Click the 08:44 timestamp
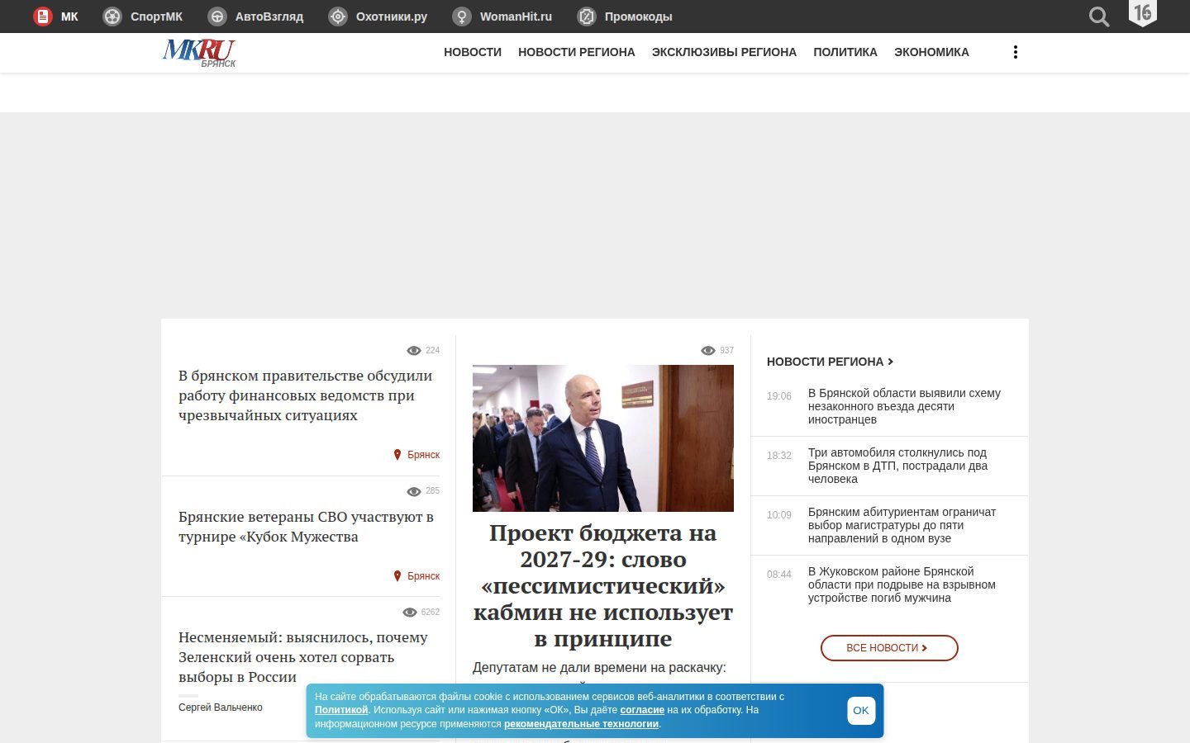 tap(779, 575)
